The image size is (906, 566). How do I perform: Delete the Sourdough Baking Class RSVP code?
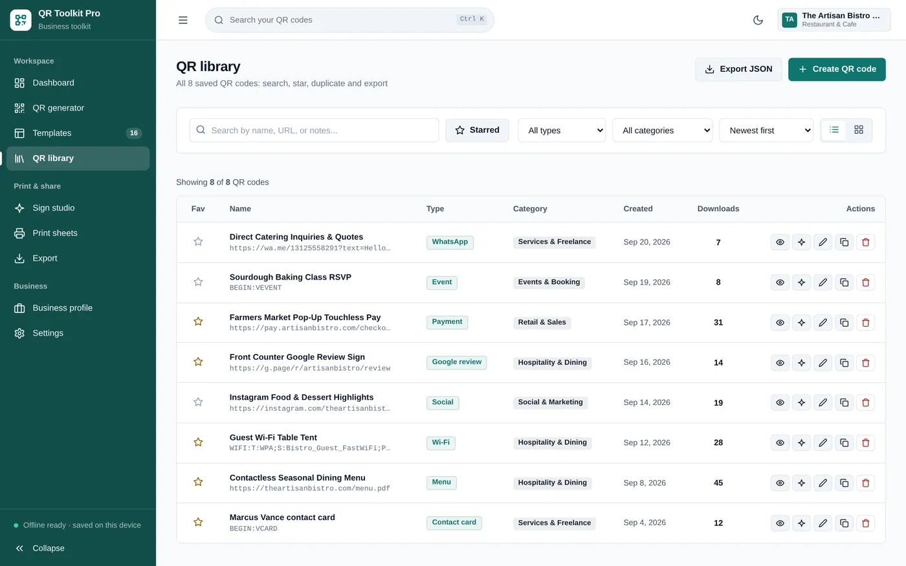(x=865, y=283)
